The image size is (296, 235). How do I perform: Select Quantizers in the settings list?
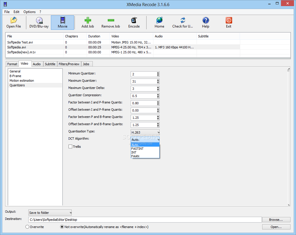pos(35,85)
